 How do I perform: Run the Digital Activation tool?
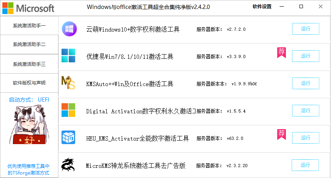pyautogui.click(x=306, y=111)
